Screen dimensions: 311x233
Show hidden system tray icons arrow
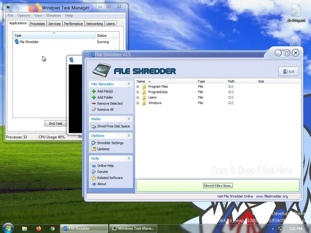273,229
